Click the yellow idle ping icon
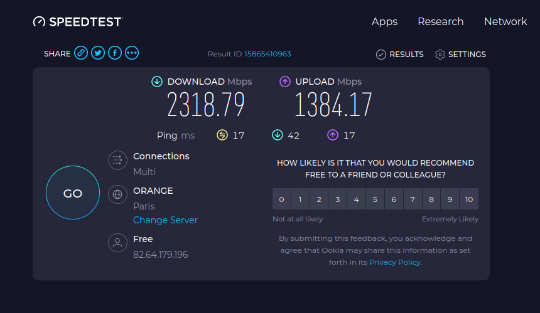Image resolution: width=540 pixels, height=313 pixels. pyautogui.click(x=222, y=135)
